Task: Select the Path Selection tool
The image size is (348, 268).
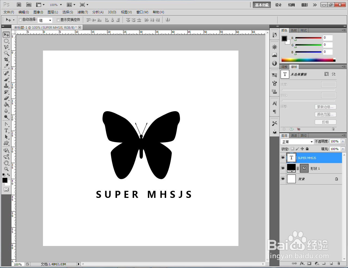Action: (x=6, y=137)
